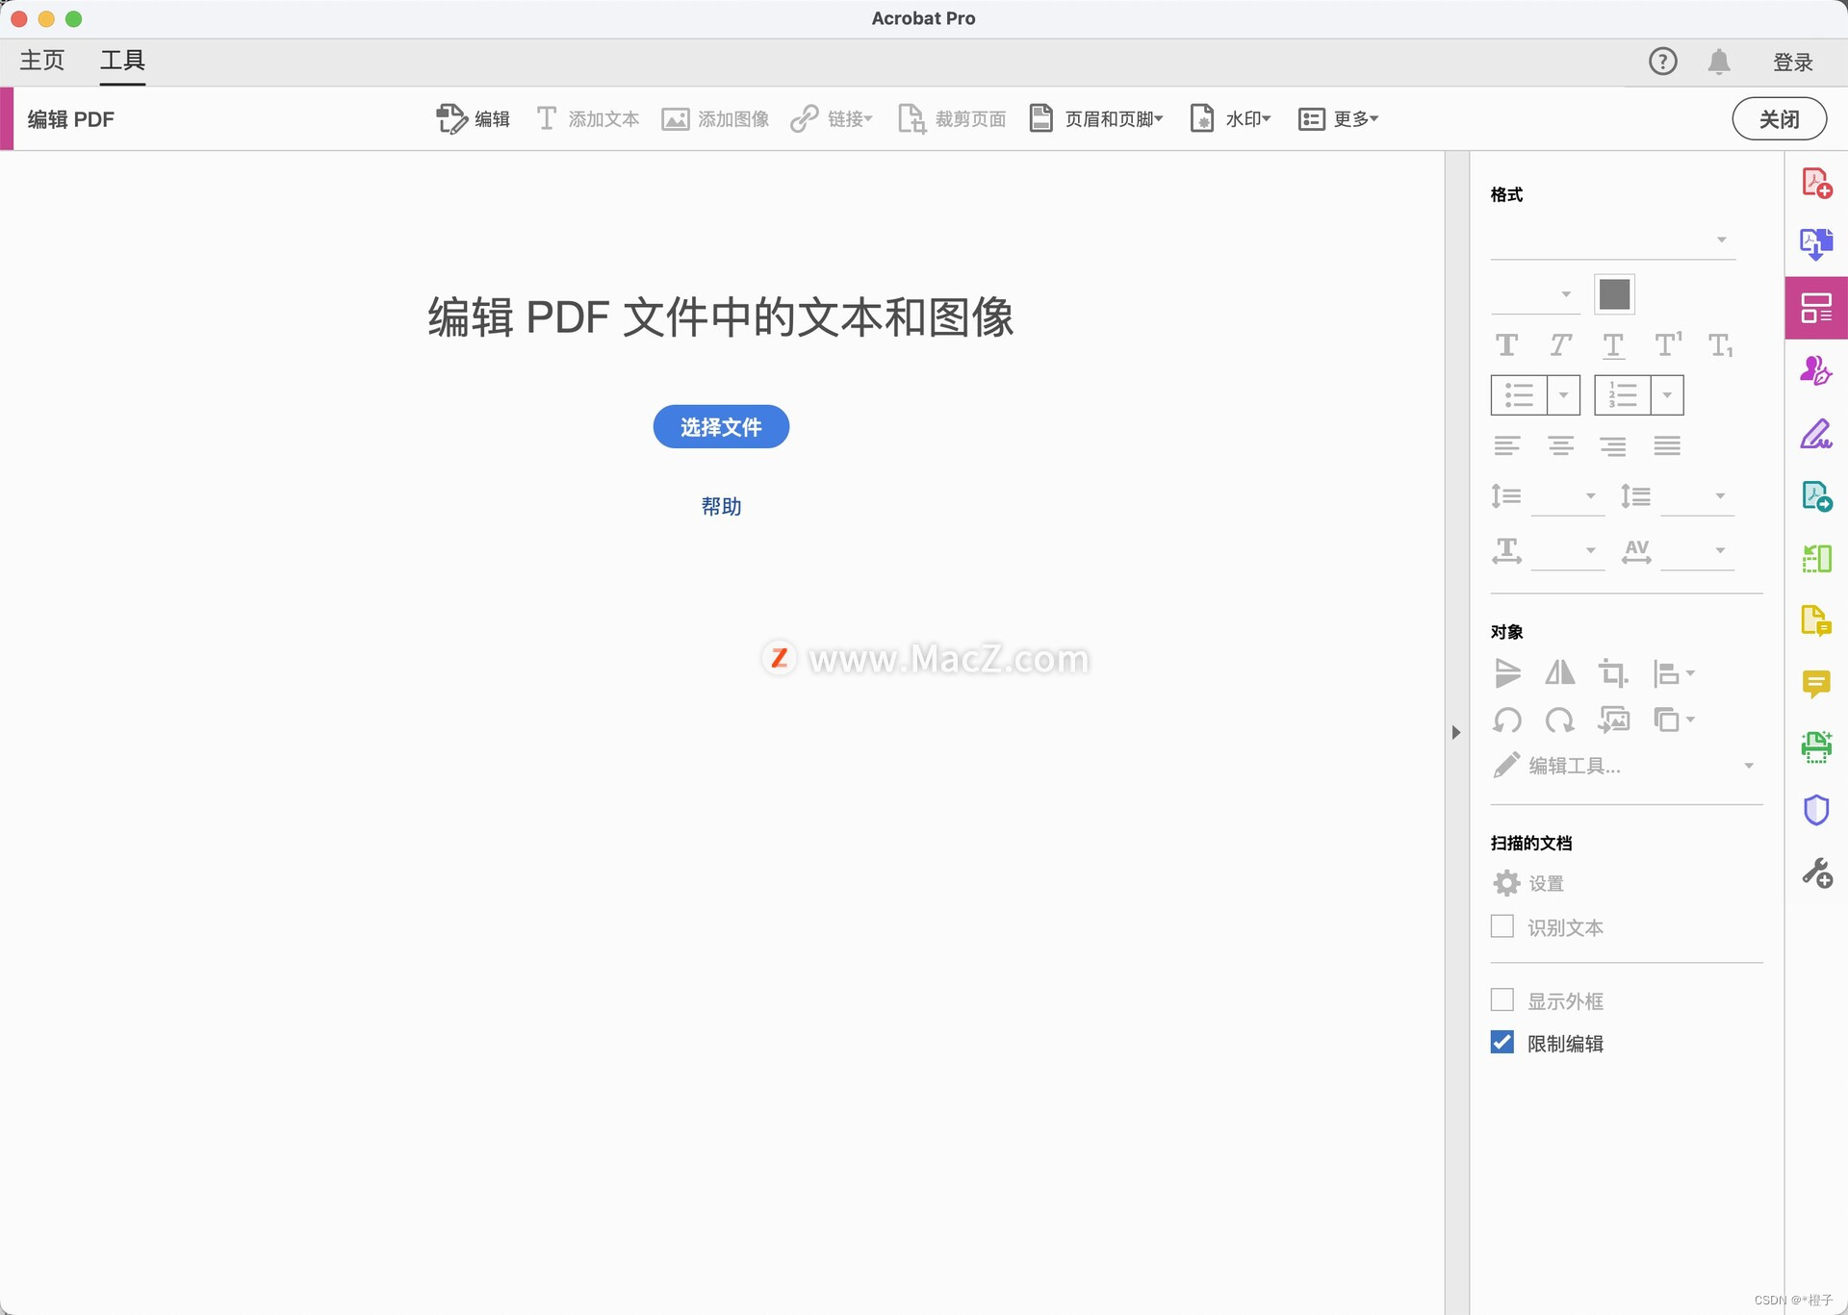
Task: Expand the numbered list style arrow
Action: [x=1667, y=395]
